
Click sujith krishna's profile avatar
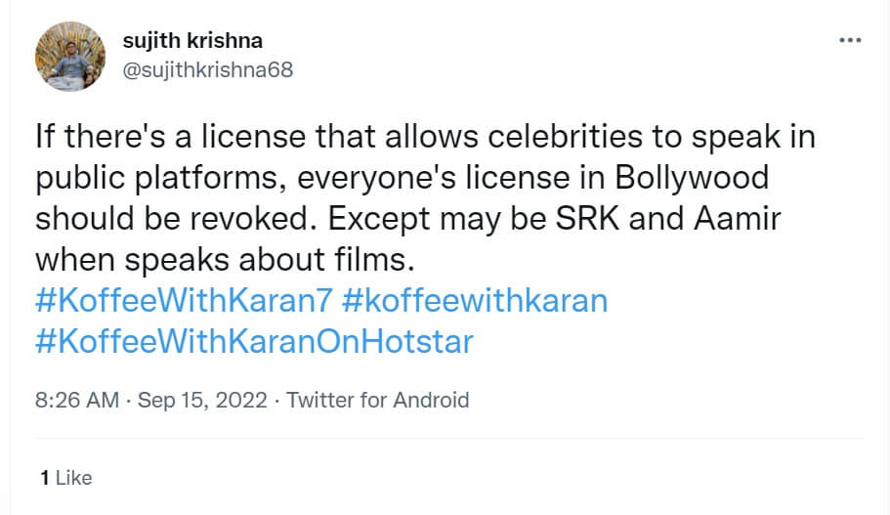coord(69,56)
